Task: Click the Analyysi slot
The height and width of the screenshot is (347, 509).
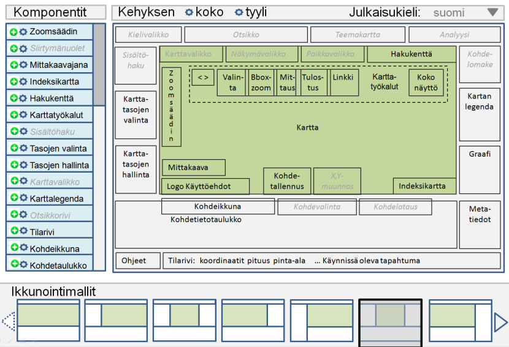Action: (454, 35)
